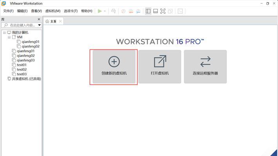Viewport: 278px width, 156px height.
Task: Open the 编辑(E) menu
Action: coord(22,11)
